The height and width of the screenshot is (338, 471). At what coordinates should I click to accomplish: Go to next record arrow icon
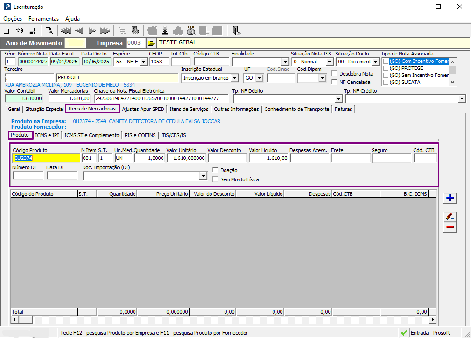point(92,31)
